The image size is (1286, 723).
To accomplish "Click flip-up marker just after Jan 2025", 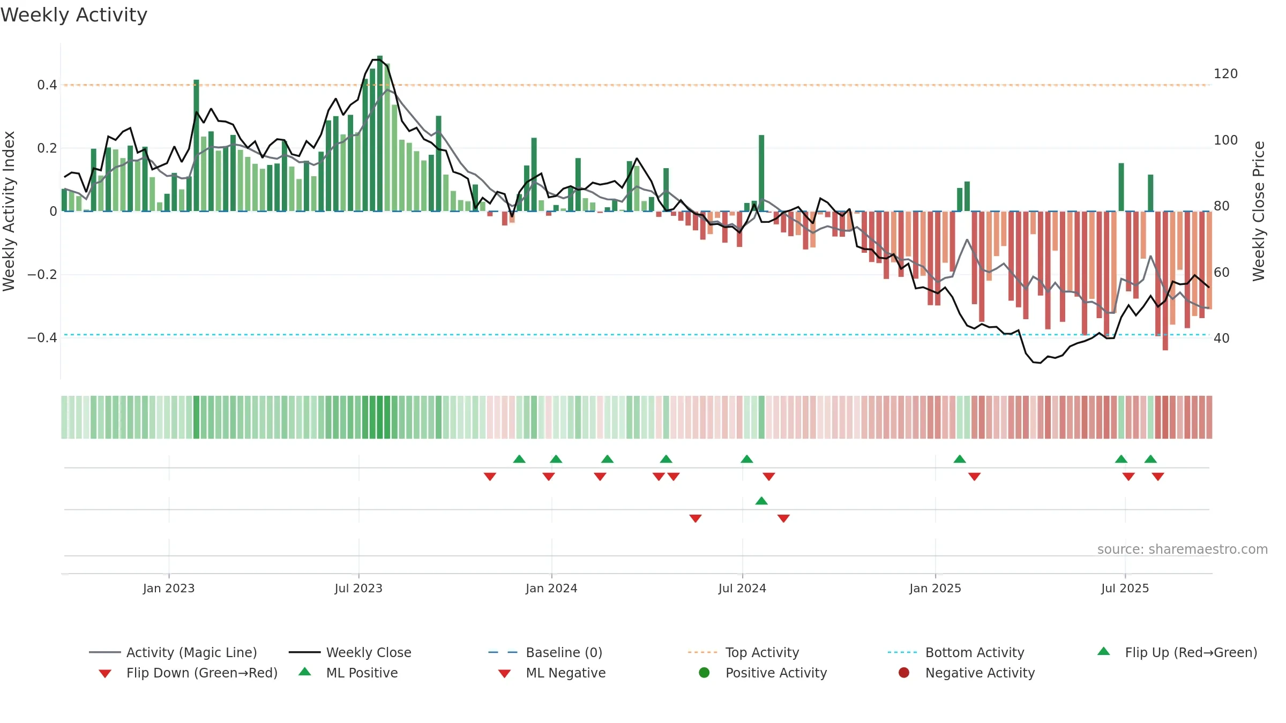I will (960, 459).
